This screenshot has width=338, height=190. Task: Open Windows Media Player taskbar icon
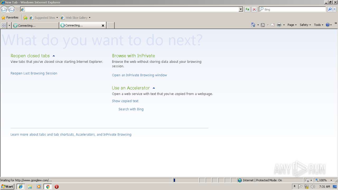click(x=39, y=187)
